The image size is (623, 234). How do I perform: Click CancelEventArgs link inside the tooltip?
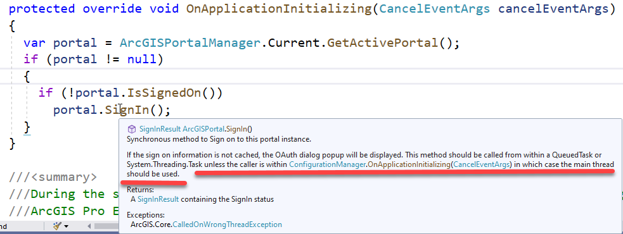tap(482, 164)
